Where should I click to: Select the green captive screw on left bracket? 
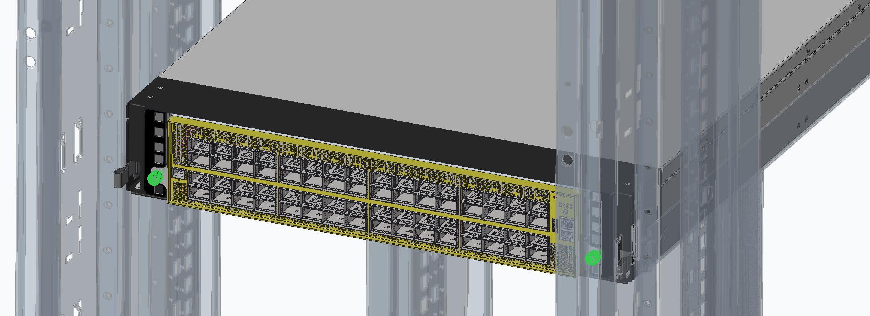tap(155, 177)
